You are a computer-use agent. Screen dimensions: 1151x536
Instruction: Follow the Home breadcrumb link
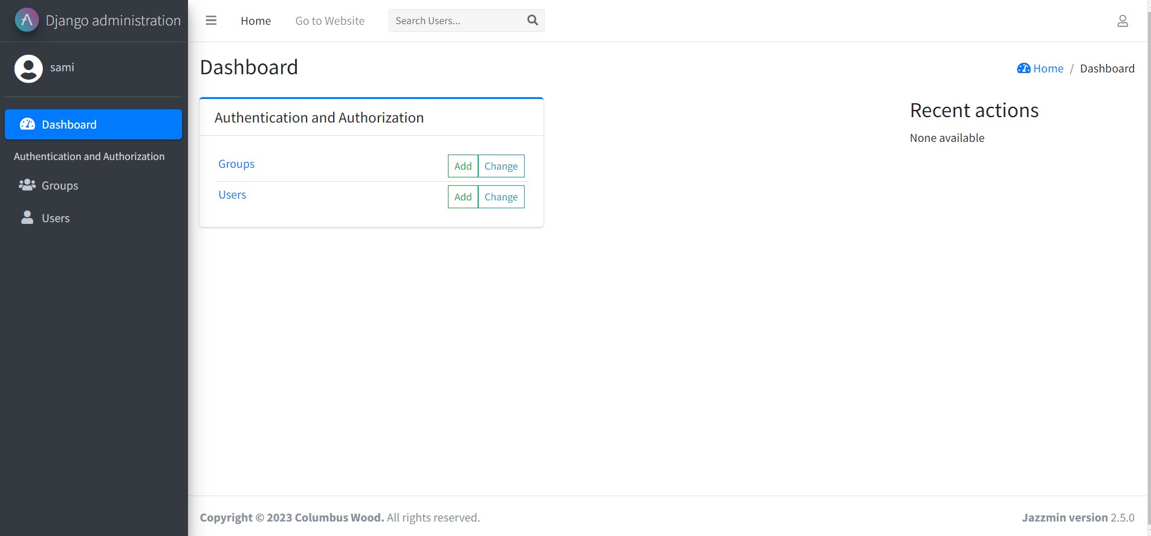click(x=1048, y=68)
